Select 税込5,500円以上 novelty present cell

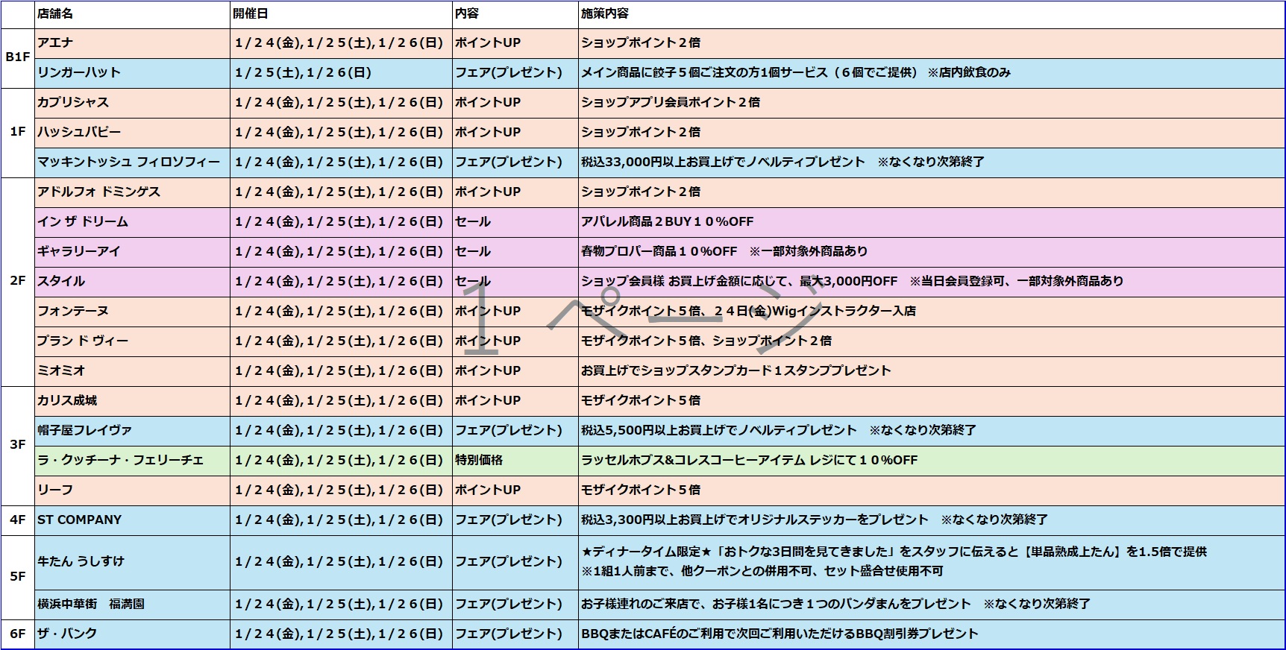pyautogui.click(x=931, y=431)
